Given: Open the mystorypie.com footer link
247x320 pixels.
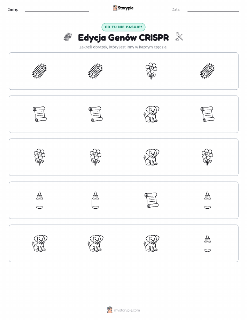Looking at the screenshot, I should pos(127,310).
